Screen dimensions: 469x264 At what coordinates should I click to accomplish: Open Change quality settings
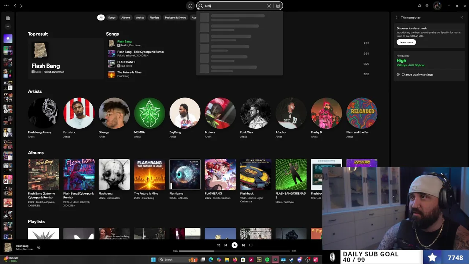(x=415, y=74)
